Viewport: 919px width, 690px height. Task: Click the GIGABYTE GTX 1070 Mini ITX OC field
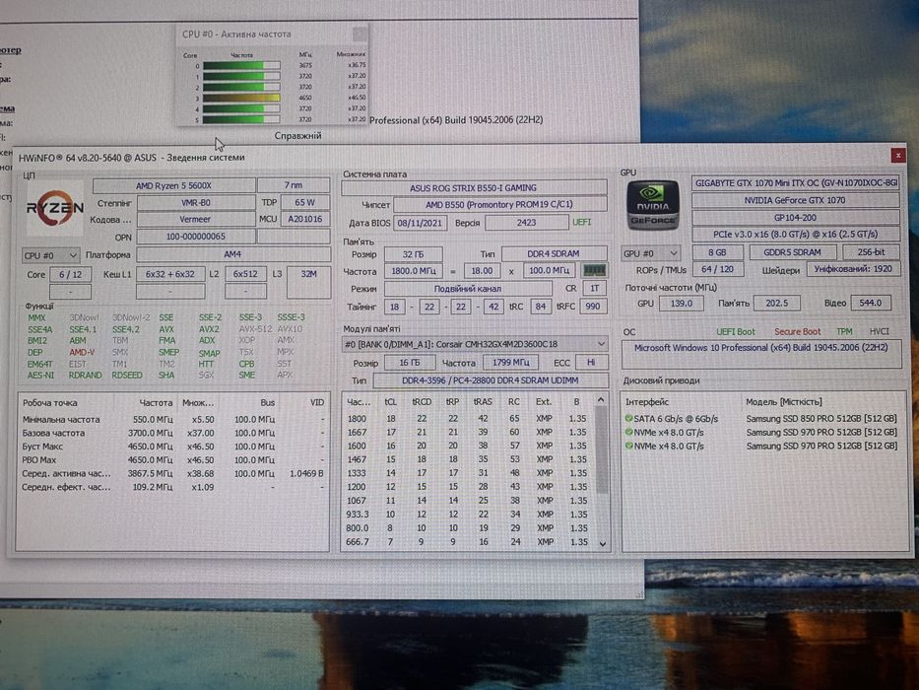tap(795, 183)
